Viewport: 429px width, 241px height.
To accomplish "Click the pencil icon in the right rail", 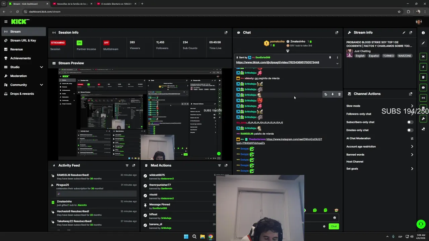I will 423,44.
